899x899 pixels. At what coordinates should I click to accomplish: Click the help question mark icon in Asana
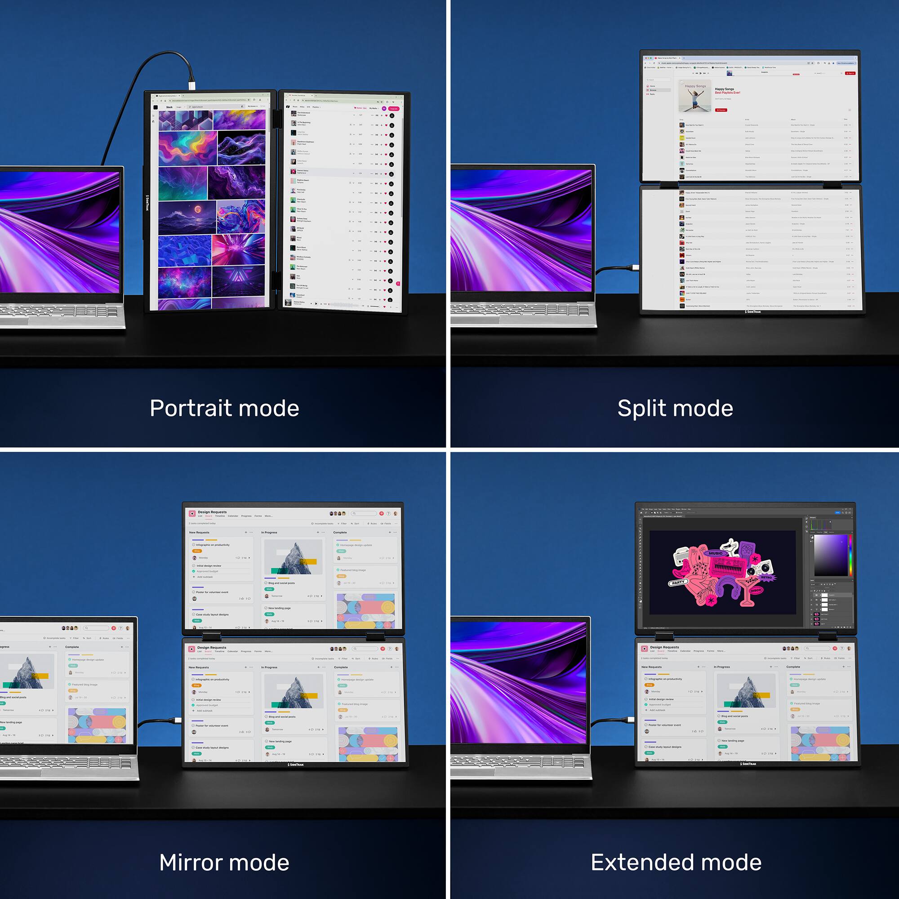click(388, 514)
